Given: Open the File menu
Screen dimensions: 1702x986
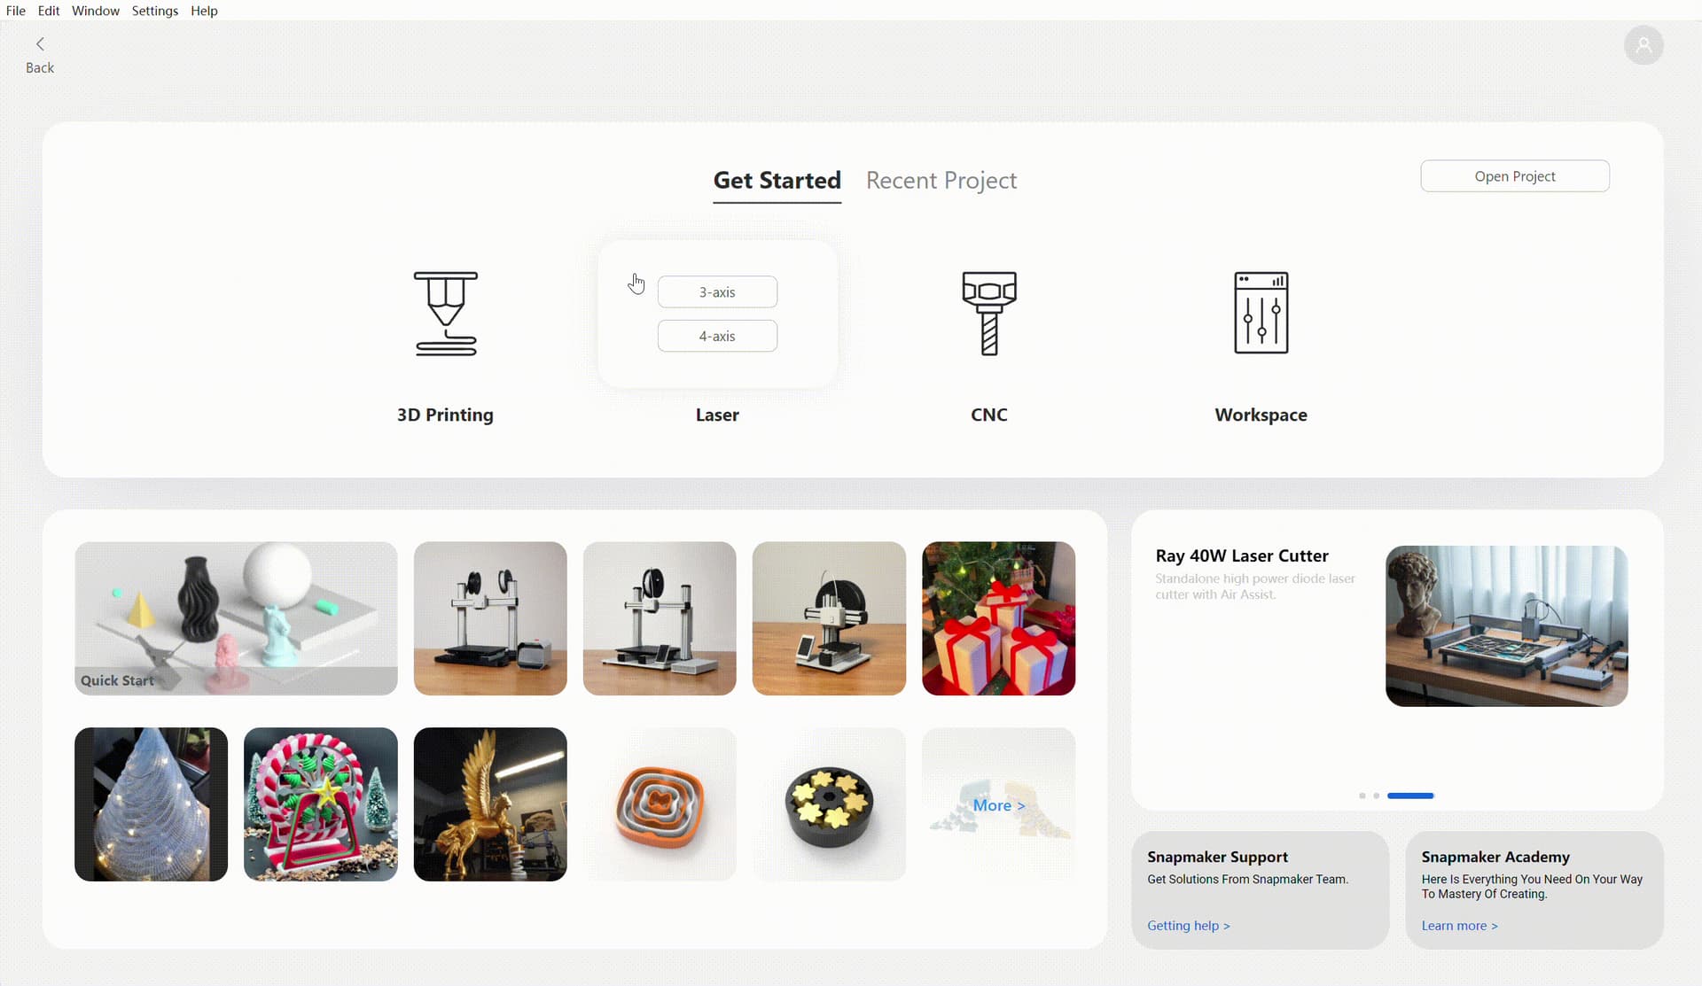Looking at the screenshot, I should [x=16, y=11].
